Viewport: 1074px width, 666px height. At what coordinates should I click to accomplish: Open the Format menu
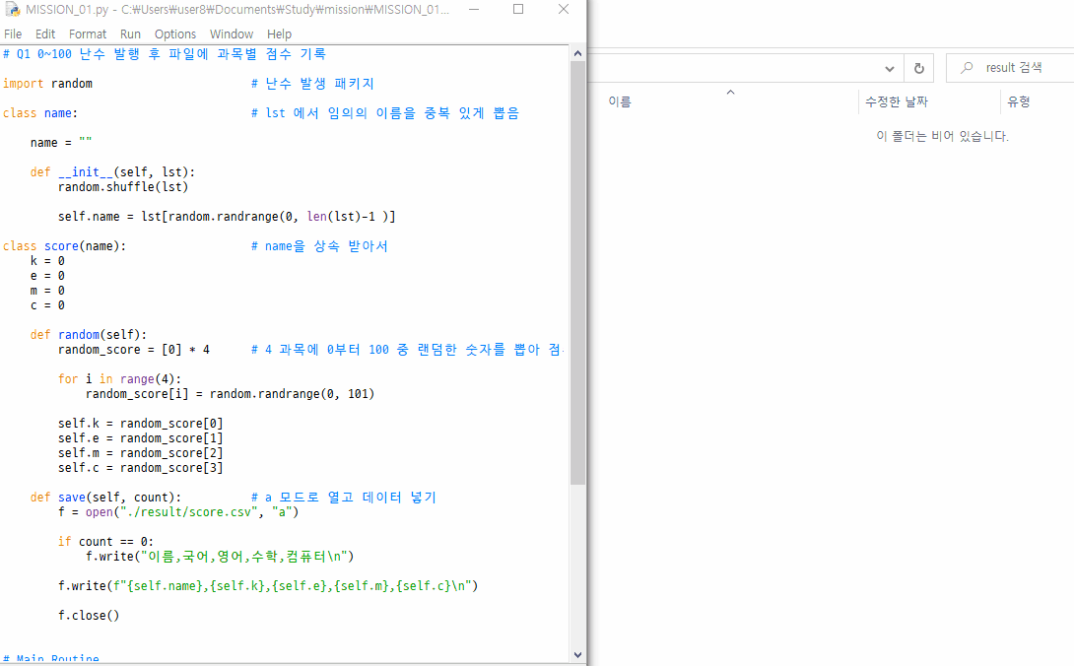[88, 33]
